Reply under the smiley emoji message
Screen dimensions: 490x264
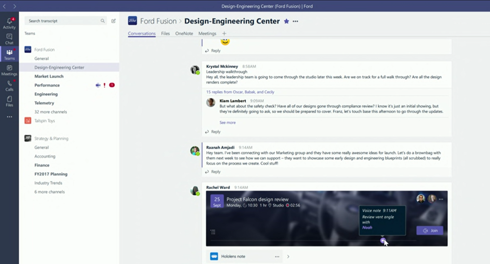pyautogui.click(x=213, y=51)
